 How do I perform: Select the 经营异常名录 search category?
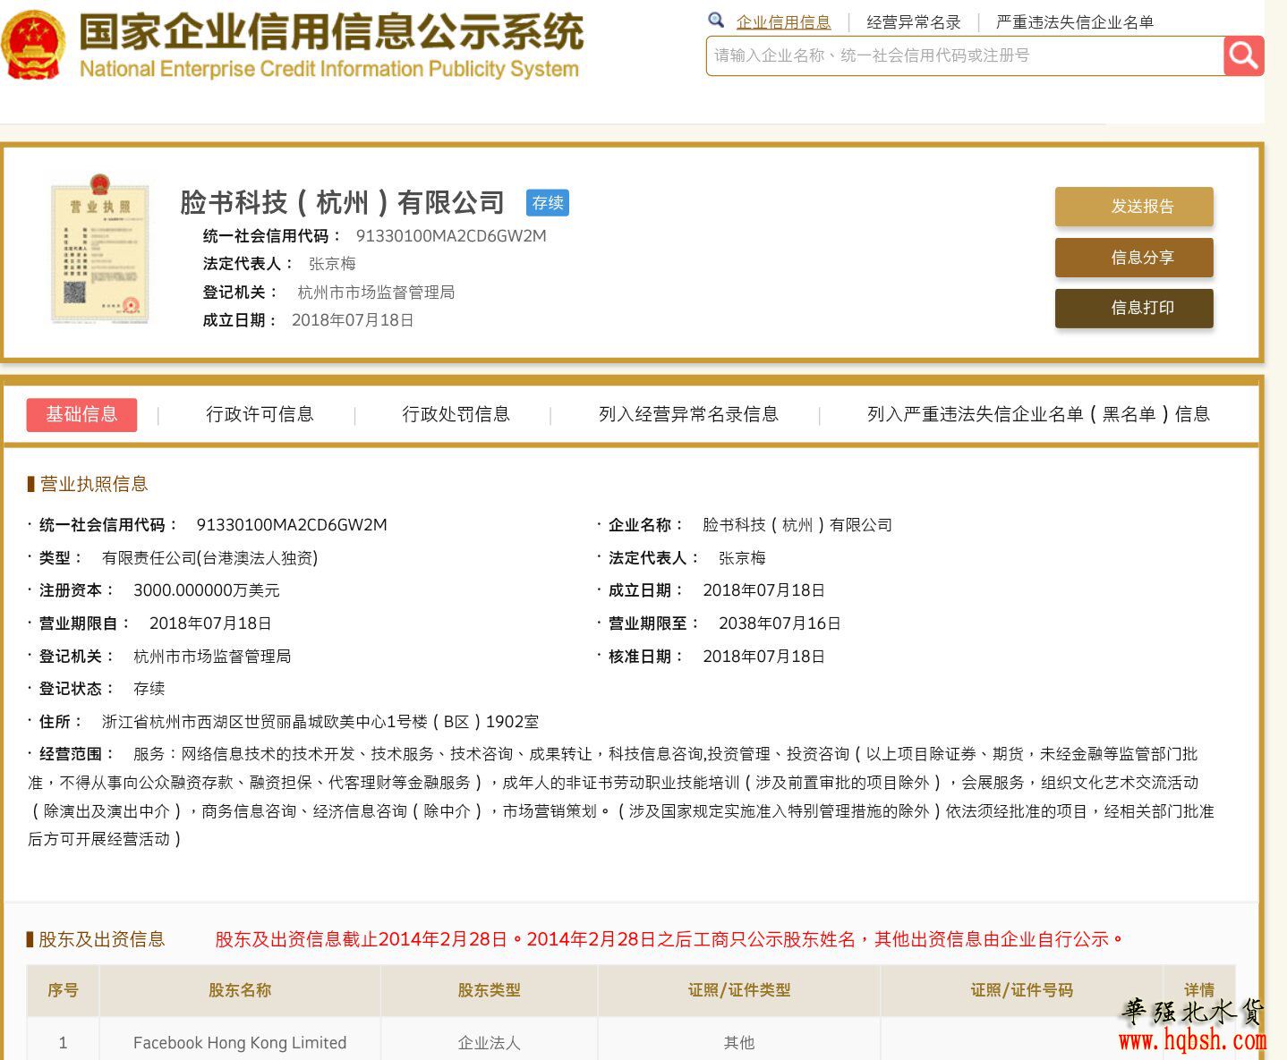click(914, 22)
